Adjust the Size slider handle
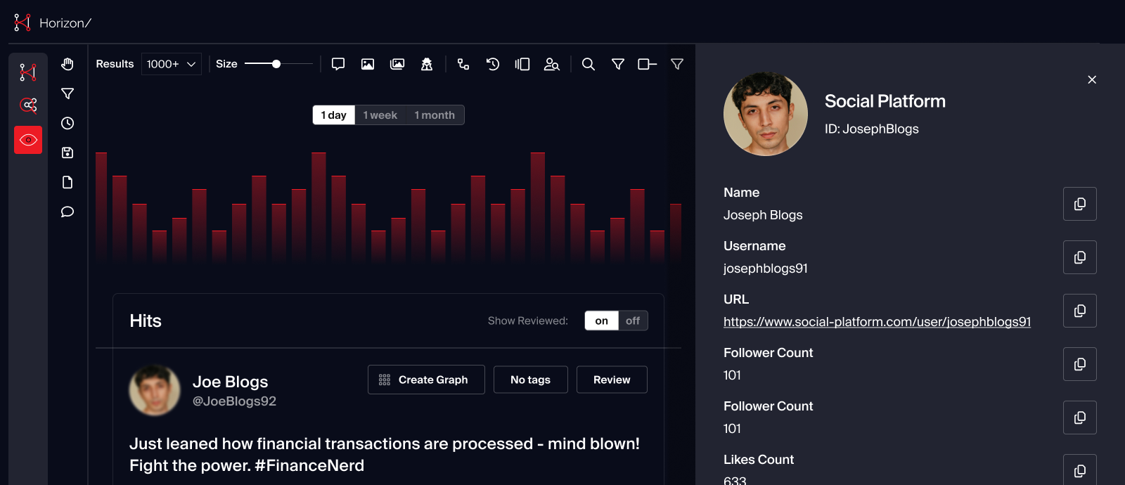 click(x=276, y=64)
